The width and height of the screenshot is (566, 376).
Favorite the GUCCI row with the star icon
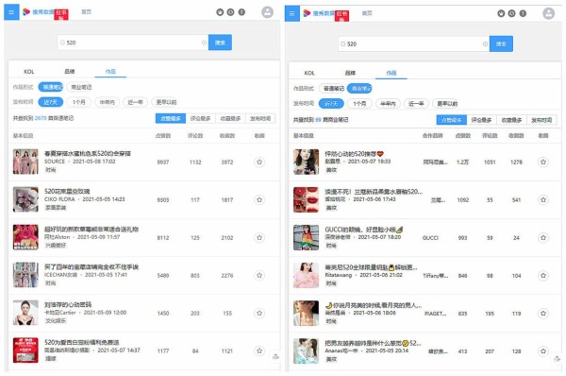click(x=543, y=237)
